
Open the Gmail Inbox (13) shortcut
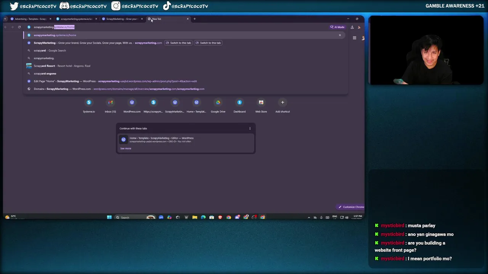point(110,105)
